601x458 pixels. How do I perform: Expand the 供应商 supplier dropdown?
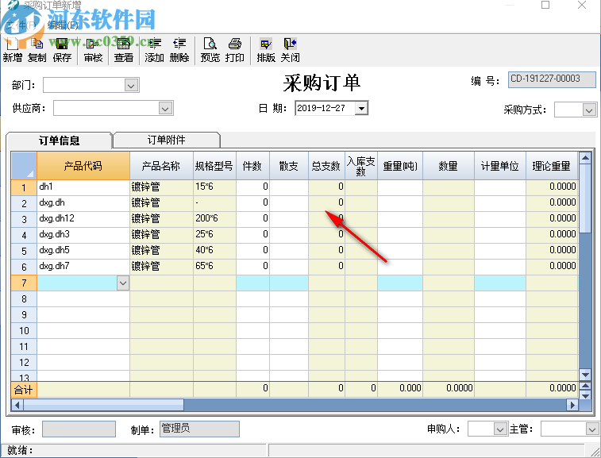coord(165,109)
